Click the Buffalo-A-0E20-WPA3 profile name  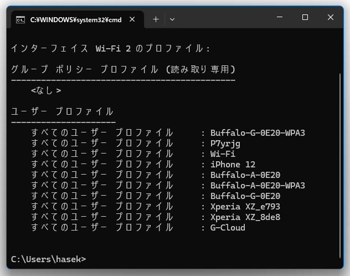[x=258, y=186]
